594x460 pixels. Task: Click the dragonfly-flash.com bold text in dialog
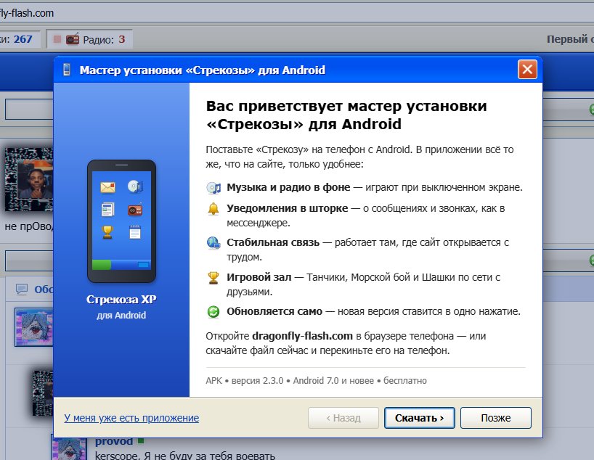pyautogui.click(x=302, y=336)
